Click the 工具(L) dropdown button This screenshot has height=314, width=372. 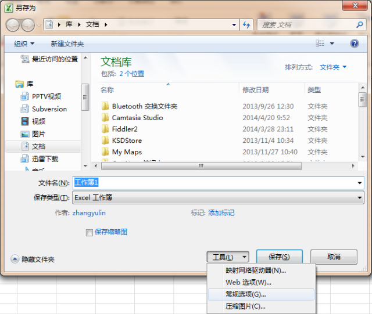[x=228, y=257]
